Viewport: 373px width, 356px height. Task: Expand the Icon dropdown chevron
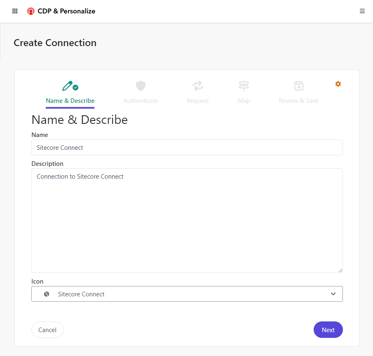333,294
